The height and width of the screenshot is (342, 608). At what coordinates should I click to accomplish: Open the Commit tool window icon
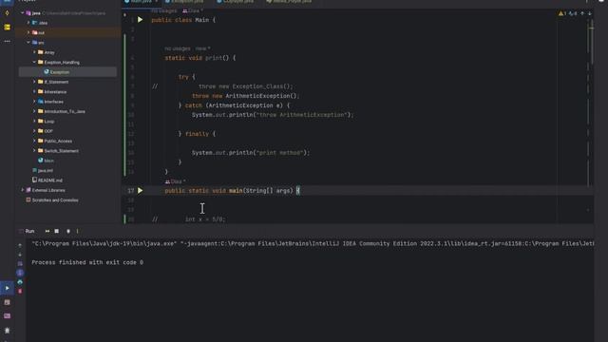pos(7,12)
